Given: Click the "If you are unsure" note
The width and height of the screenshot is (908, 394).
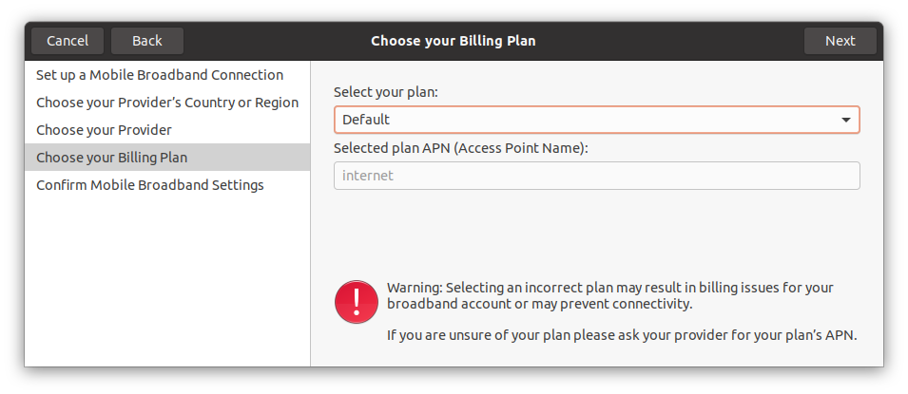Looking at the screenshot, I should [622, 335].
